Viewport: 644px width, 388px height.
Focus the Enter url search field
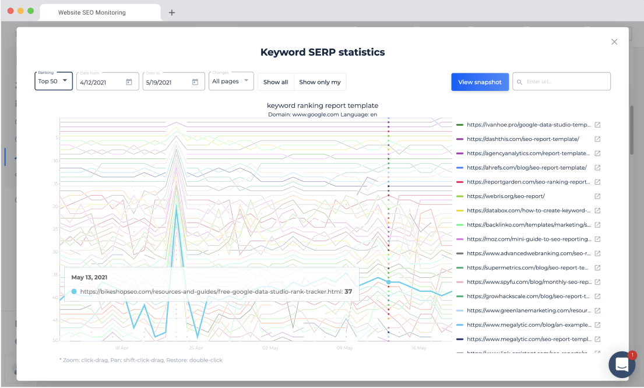561,82
